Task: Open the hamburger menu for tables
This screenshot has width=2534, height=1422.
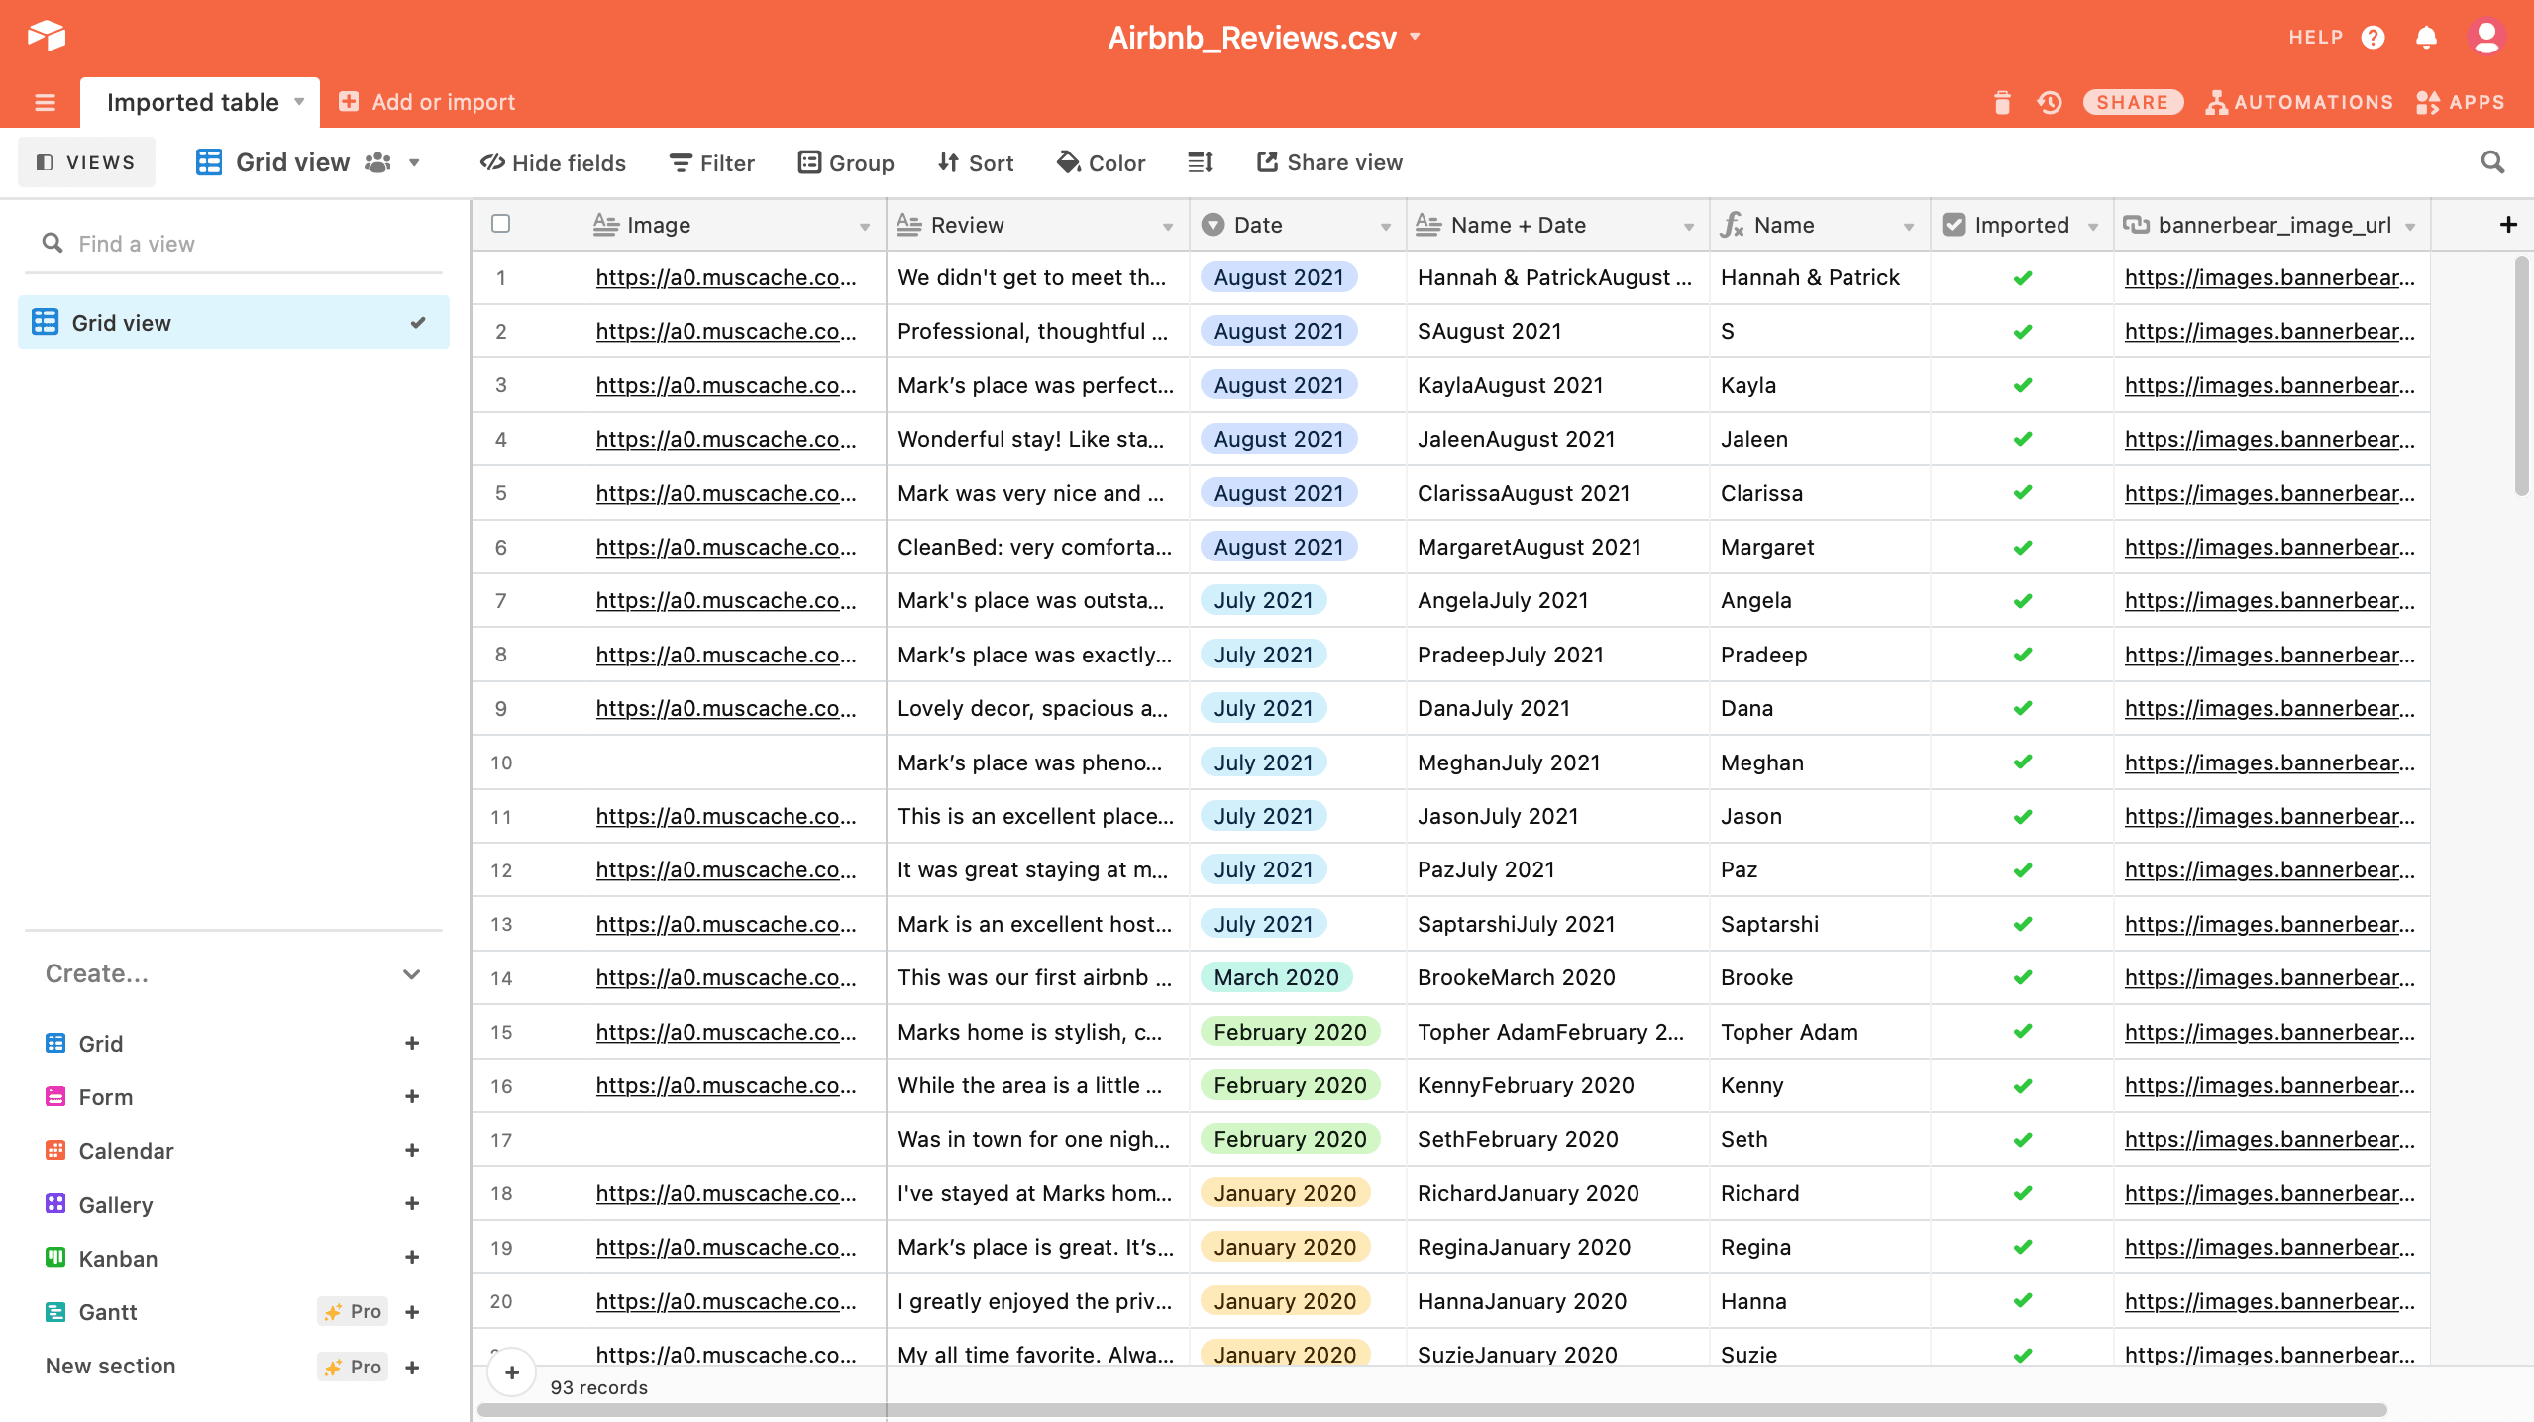Action: pyautogui.click(x=45, y=102)
